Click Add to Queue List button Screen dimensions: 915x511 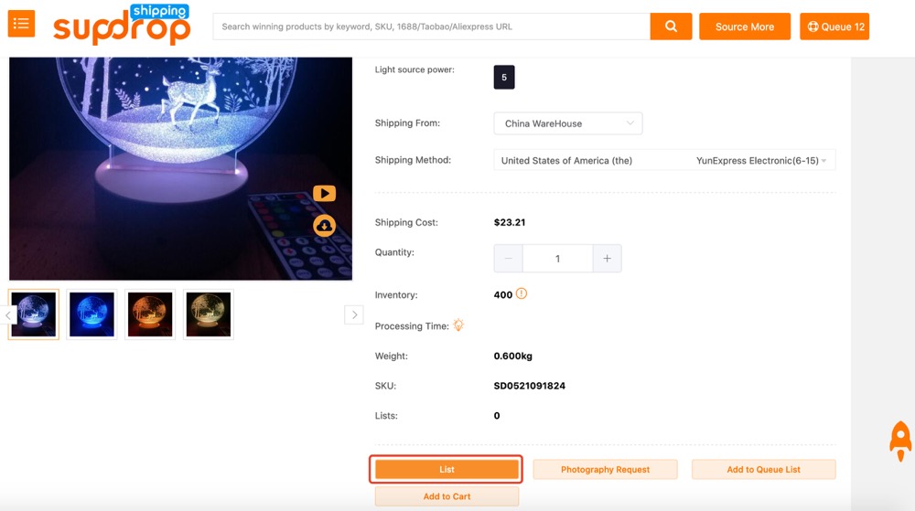coord(763,469)
